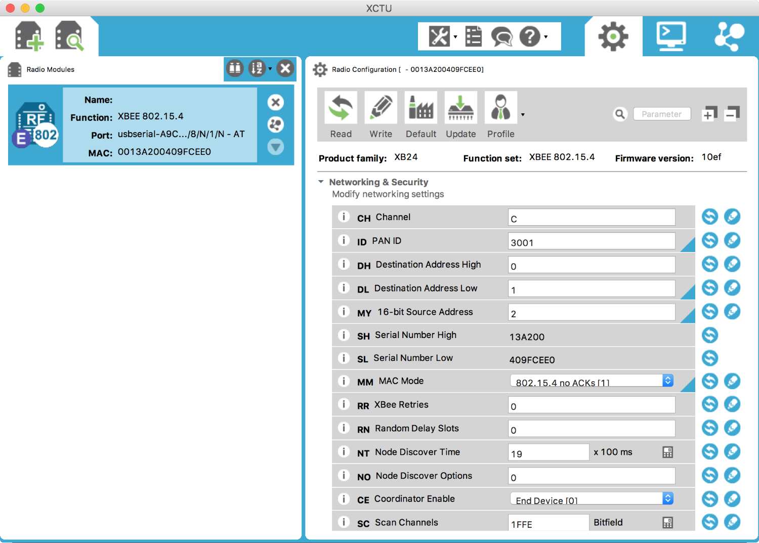Expand the help dropdown arrow
Screen dimensions: 759x543
point(546,36)
